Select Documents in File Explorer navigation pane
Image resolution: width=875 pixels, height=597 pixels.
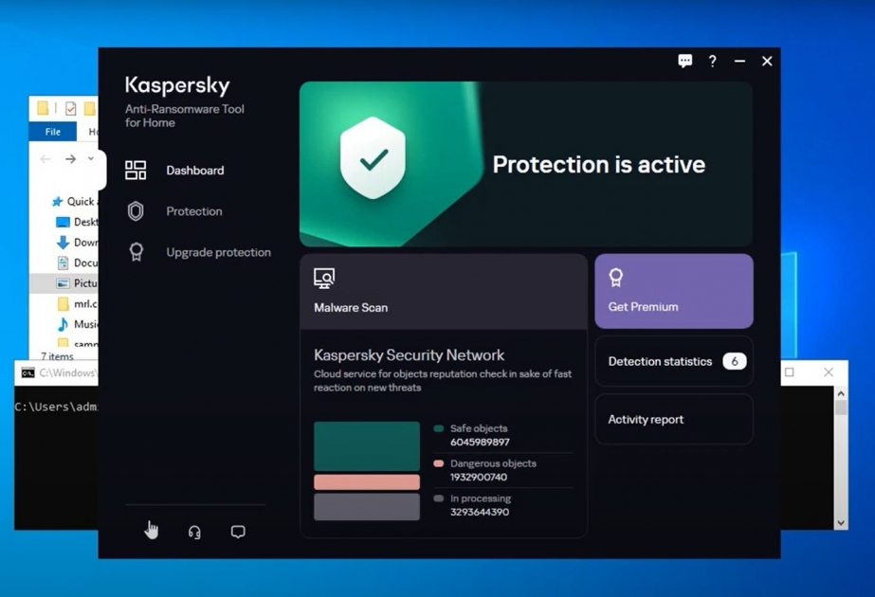78,262
